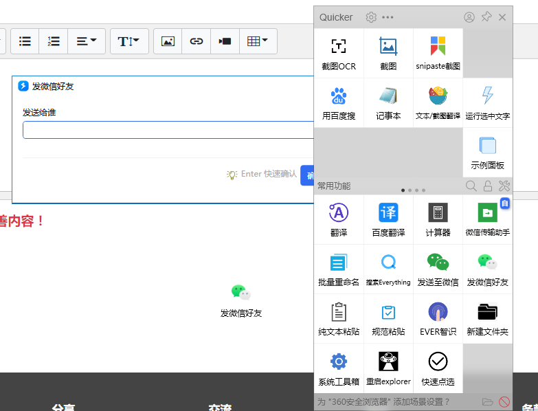Run 重启explorer action
This screenshot has height=411, width=538.
(x=388, y=368)
